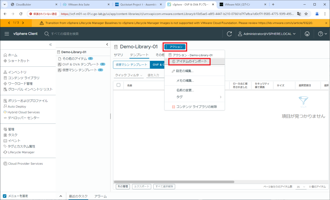Click the 列の管理 button
Viewport: 330px width, 200px height.
click(123, 187)
